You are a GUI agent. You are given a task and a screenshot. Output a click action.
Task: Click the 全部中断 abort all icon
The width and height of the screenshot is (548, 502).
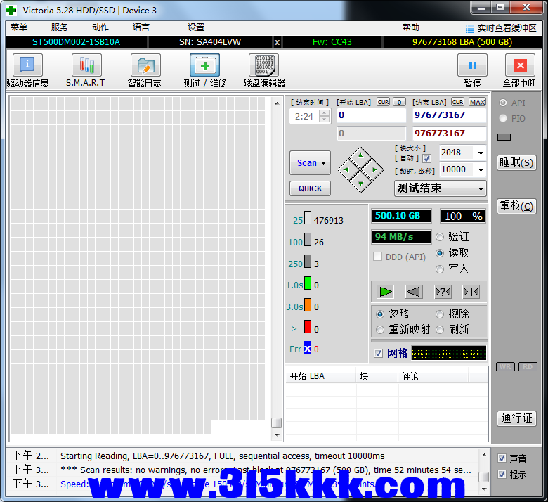tap(519, 66)
